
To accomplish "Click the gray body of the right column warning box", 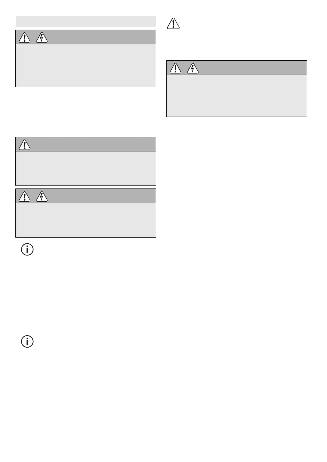I will point(236,95).
